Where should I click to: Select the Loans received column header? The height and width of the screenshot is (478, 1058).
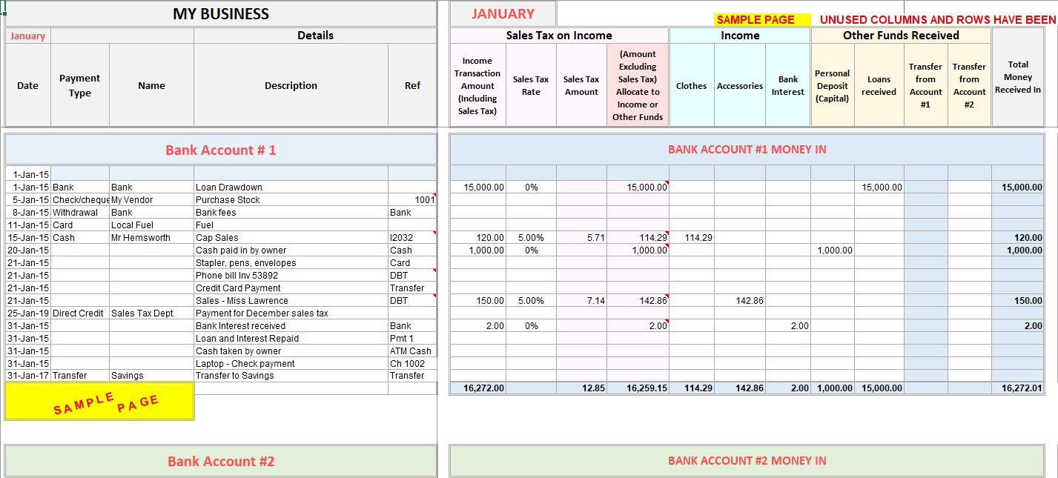coord(879,85)
